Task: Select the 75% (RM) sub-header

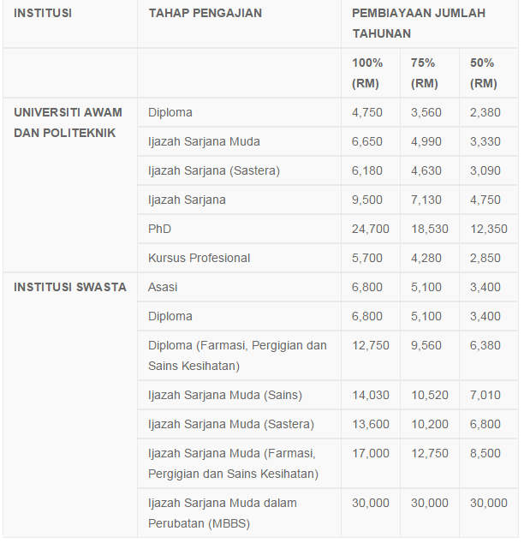Action: pyautogui.click(x=425, y=73)
